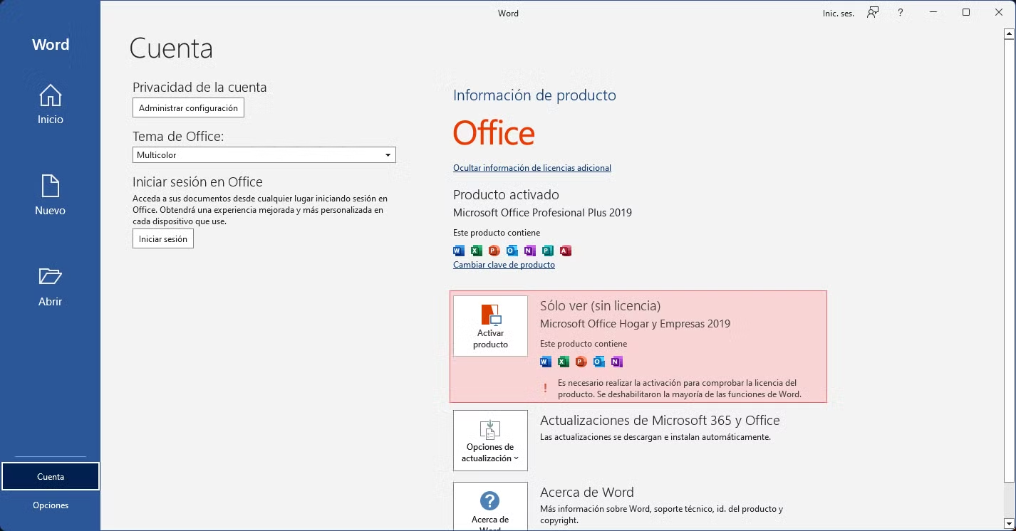Click the vertical scrollbar thumb
This screenshot has width=1016, height=531.
point(1008,261)
